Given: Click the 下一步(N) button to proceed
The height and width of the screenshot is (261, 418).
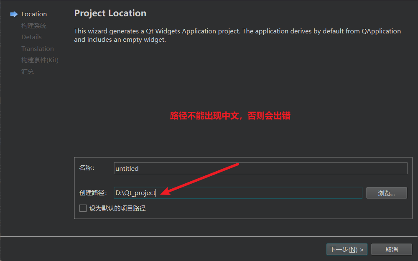Looking at the screenshot, I should (x=347, y=249).
